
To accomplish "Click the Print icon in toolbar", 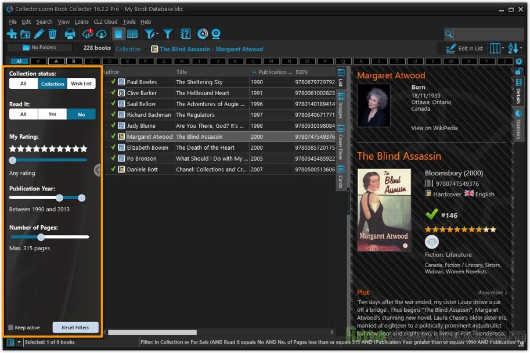I will pyautogui.click(x=70, y=34).
